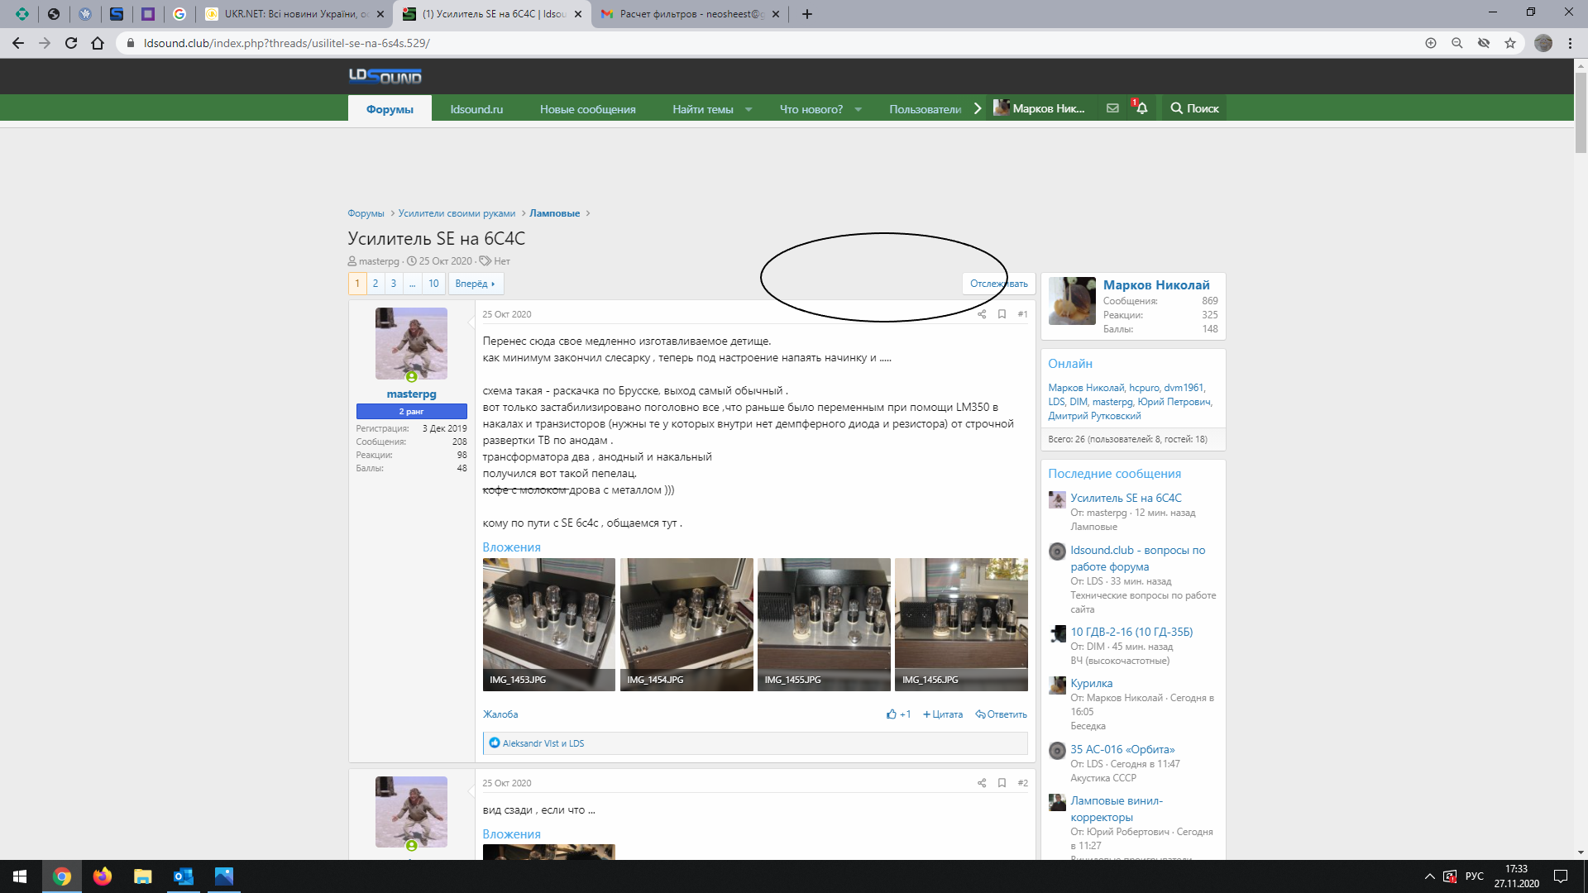Open the notifications bell icon
Viewport: 1588px width, 893px height.
pyautogui.click(x=1141, y=108)
